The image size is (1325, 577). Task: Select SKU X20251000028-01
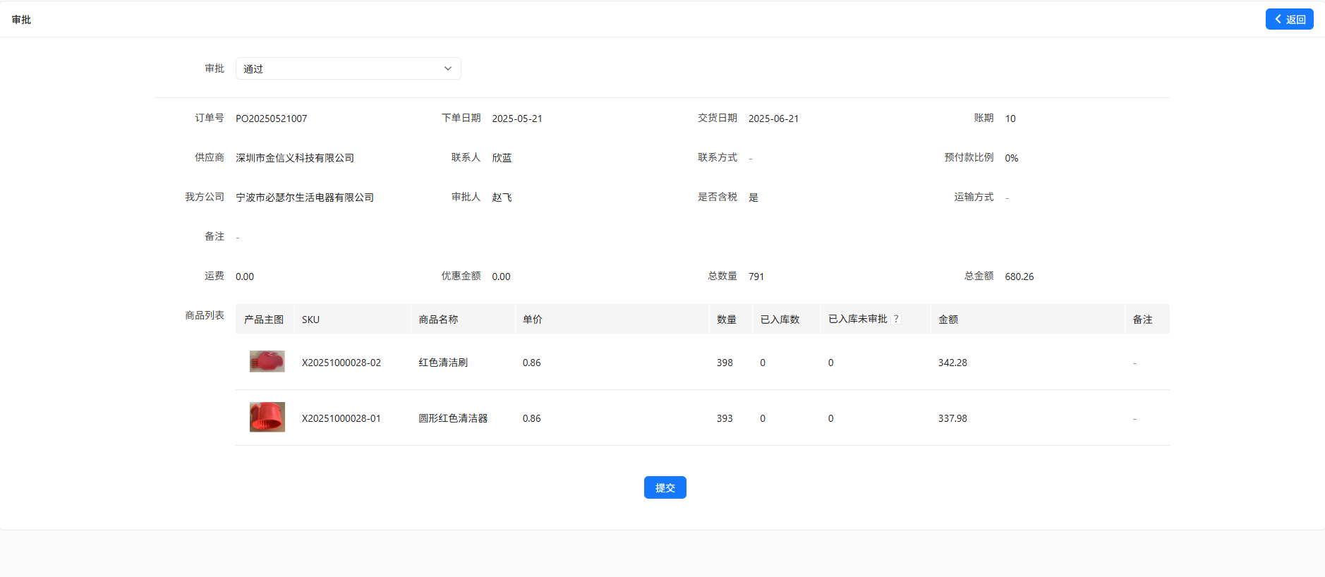coord(341,418)
